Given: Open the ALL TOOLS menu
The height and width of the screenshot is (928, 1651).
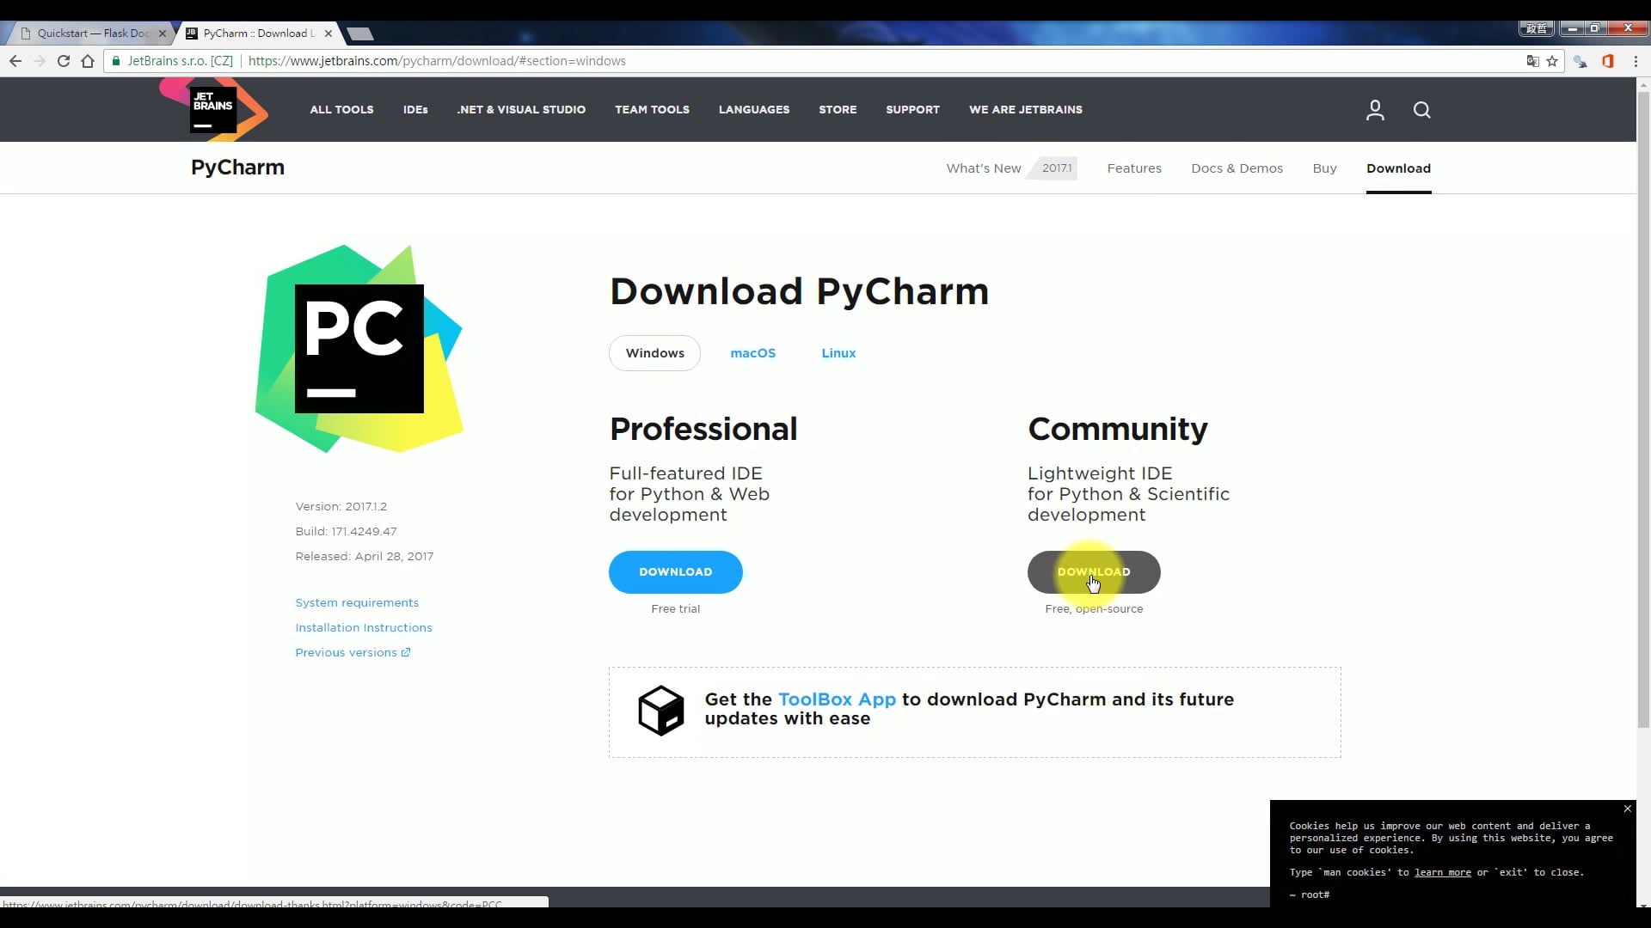Looking at the screenshot, I should point(341,109).
